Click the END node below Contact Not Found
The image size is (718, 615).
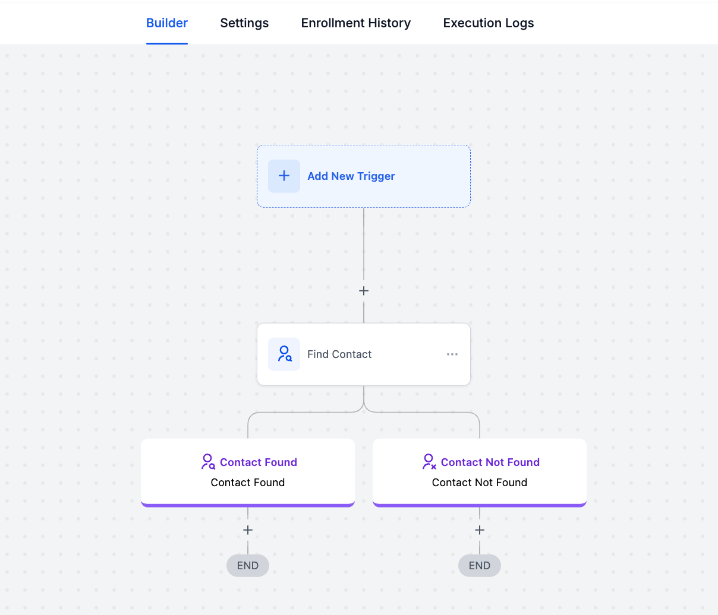(x=480, y=565)
